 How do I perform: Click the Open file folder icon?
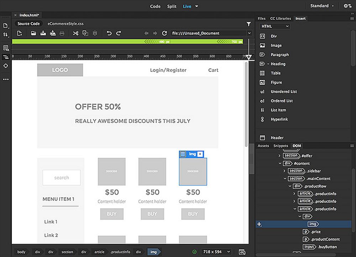point(33,33)
